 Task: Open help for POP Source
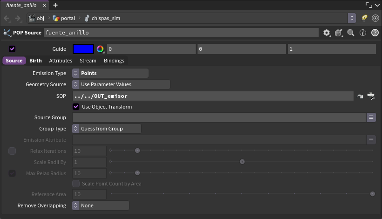pos(375,33)
